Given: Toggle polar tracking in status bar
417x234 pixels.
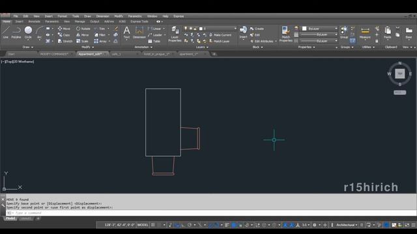Looking at the screenshot, I should (190, 225).
